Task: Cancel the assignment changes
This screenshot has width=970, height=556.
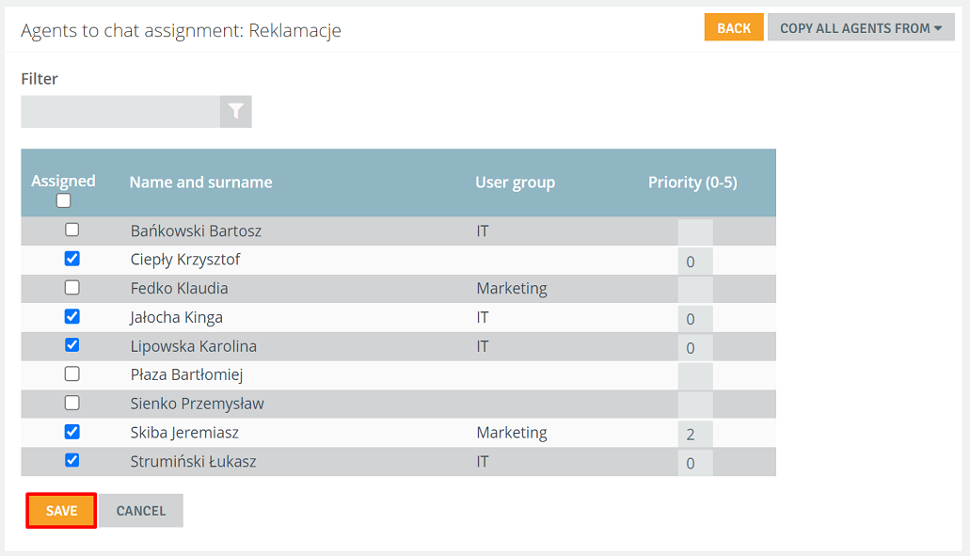Action: pyautogui.click(x=141, y=510)
